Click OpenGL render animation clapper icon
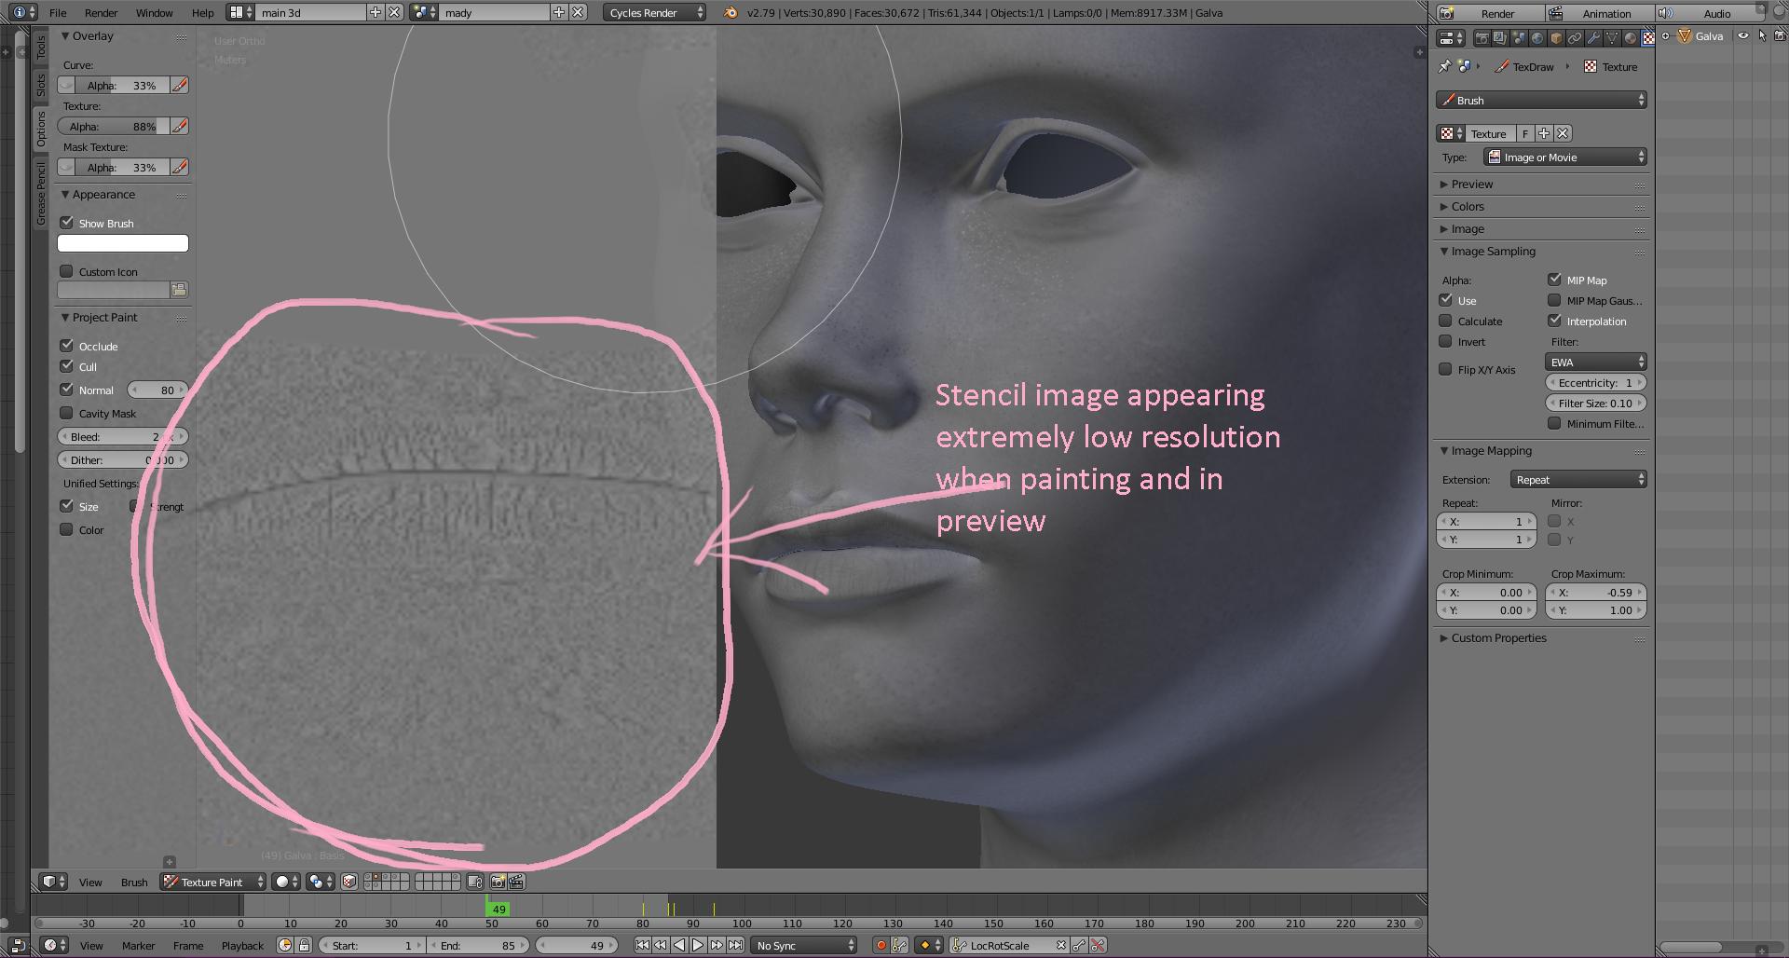 tap(516, 881)
